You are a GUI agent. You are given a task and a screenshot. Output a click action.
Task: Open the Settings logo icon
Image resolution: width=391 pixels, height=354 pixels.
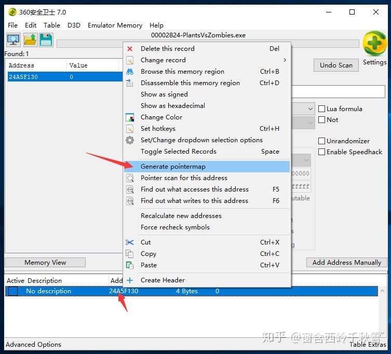click(374, 44)
